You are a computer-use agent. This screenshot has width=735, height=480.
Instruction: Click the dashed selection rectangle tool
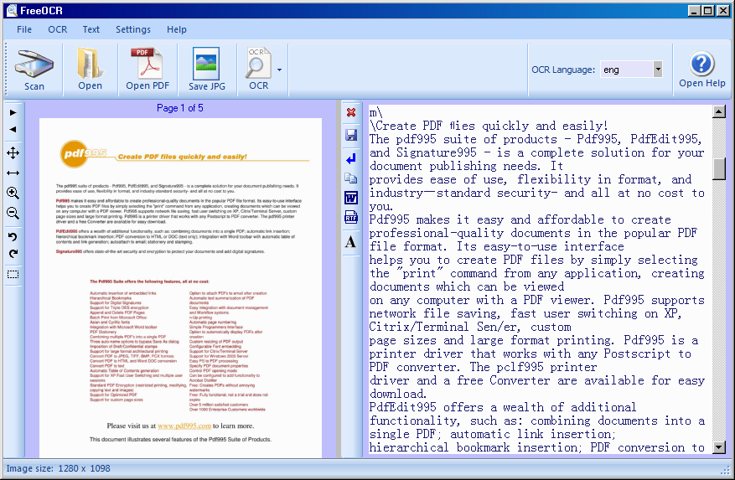coord(13,275)
